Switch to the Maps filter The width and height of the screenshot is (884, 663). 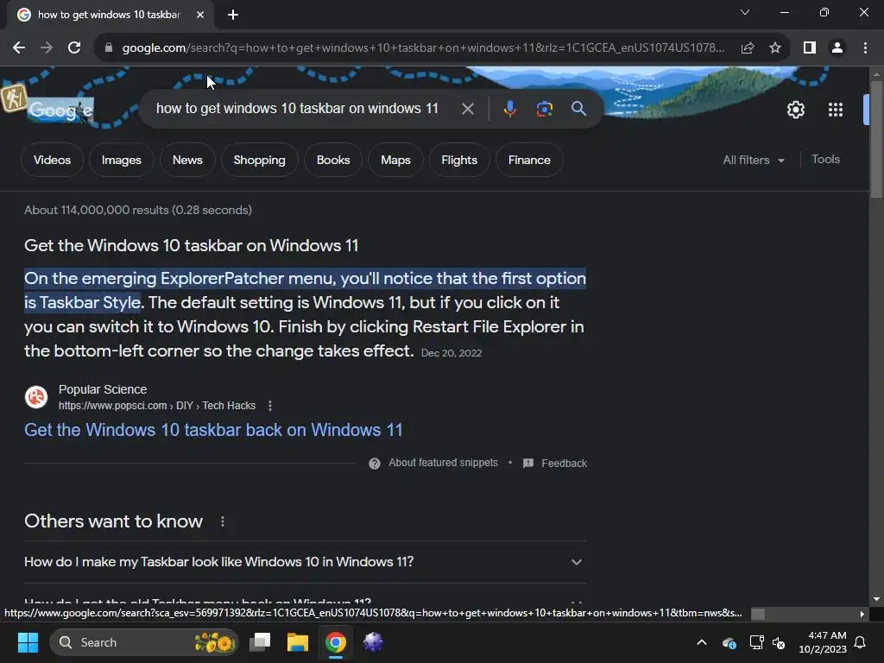pos(395,160)
